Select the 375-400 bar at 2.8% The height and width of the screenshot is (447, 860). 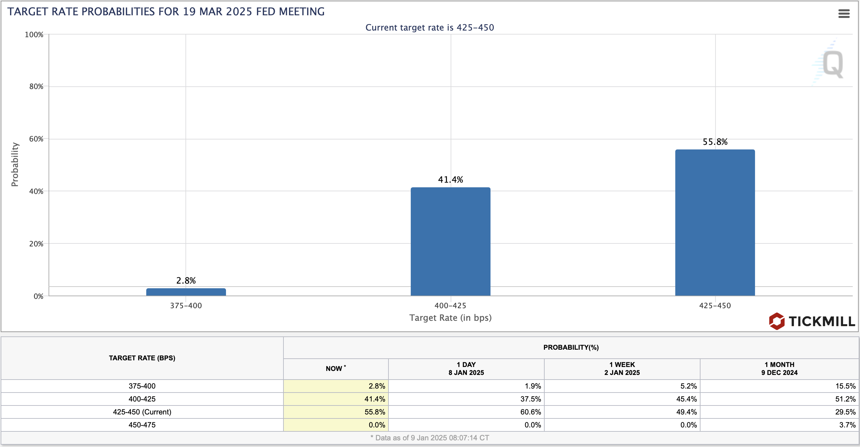coord(186,292)
